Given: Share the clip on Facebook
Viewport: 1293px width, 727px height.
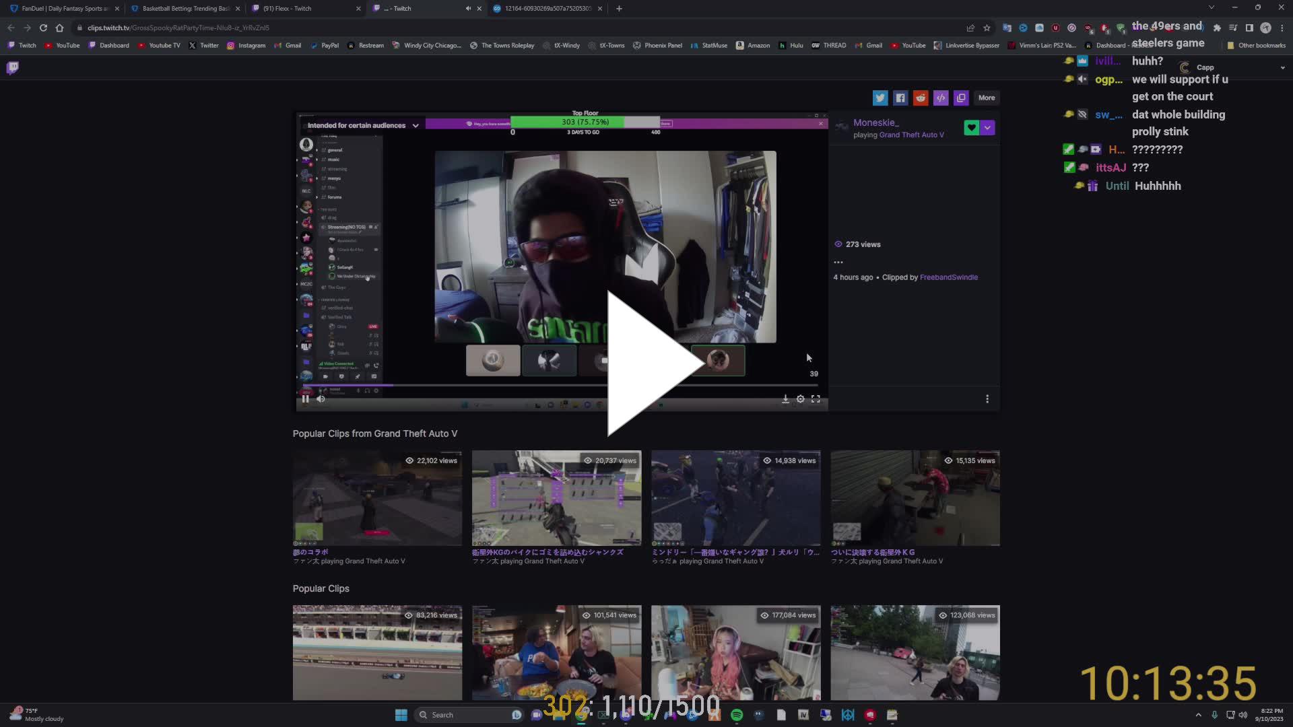Looking at the screenshot, I should (900, 98).
